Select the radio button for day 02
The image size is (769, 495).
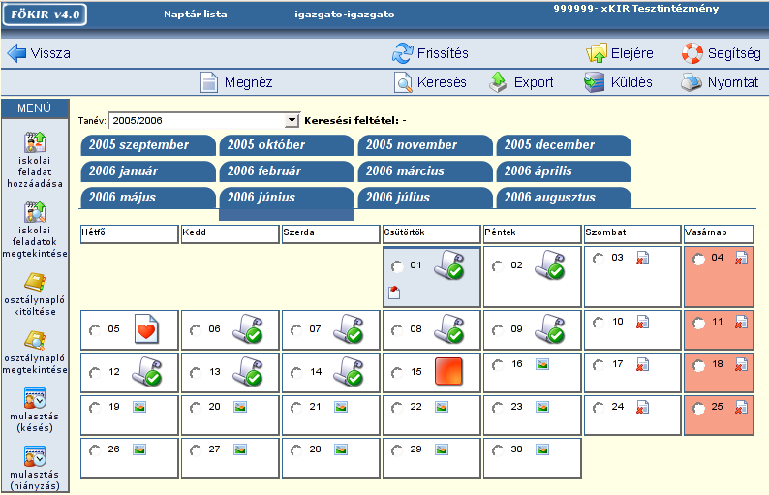pyautogui.click(x=497, y=265)
